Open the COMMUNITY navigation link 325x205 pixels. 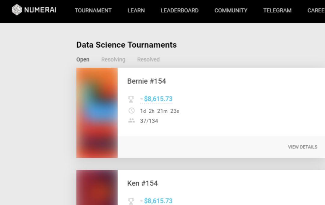pyautogui.click(x=231, y=10)
